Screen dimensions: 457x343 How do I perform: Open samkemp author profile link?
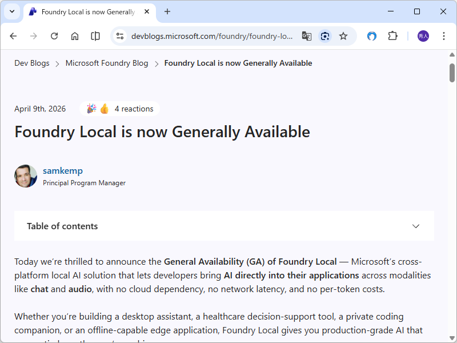click(63, 171)
